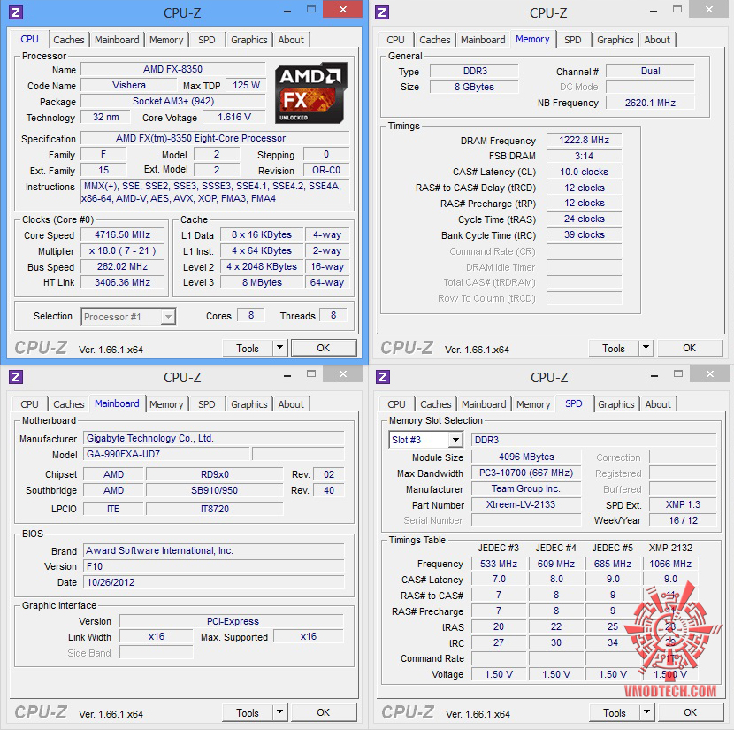Select Memory tab in the SPD window
This screenshot has width=734, height=730.
tap(533, 404)
